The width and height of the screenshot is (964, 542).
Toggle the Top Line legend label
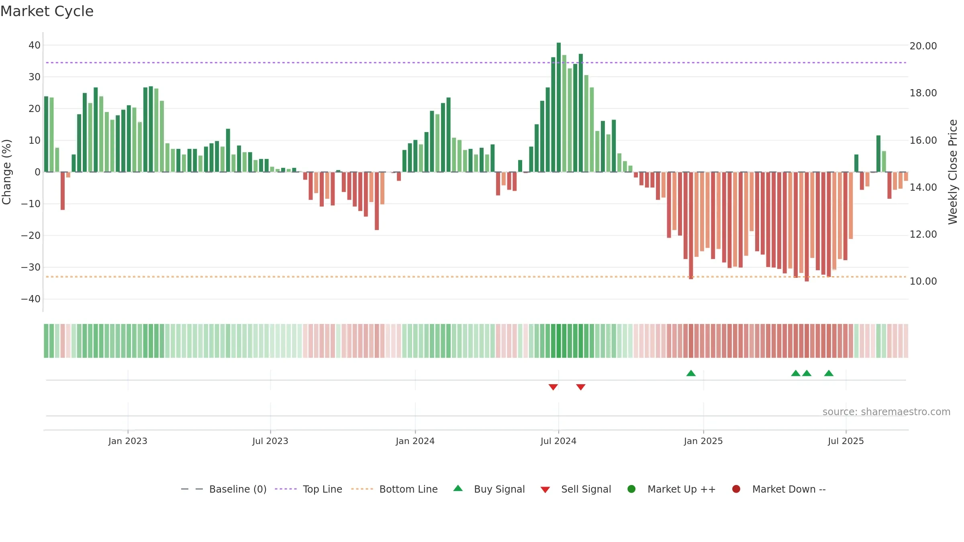[323, 489]
